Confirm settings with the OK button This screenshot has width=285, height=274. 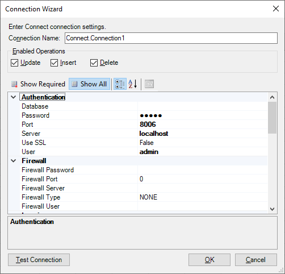click(209, 260)
